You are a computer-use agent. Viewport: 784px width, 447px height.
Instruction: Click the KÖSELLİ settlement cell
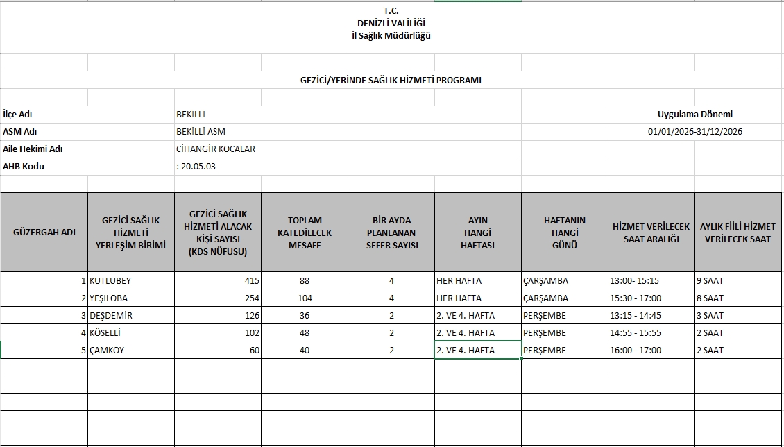pyautogui.click(x=130, y=333)
